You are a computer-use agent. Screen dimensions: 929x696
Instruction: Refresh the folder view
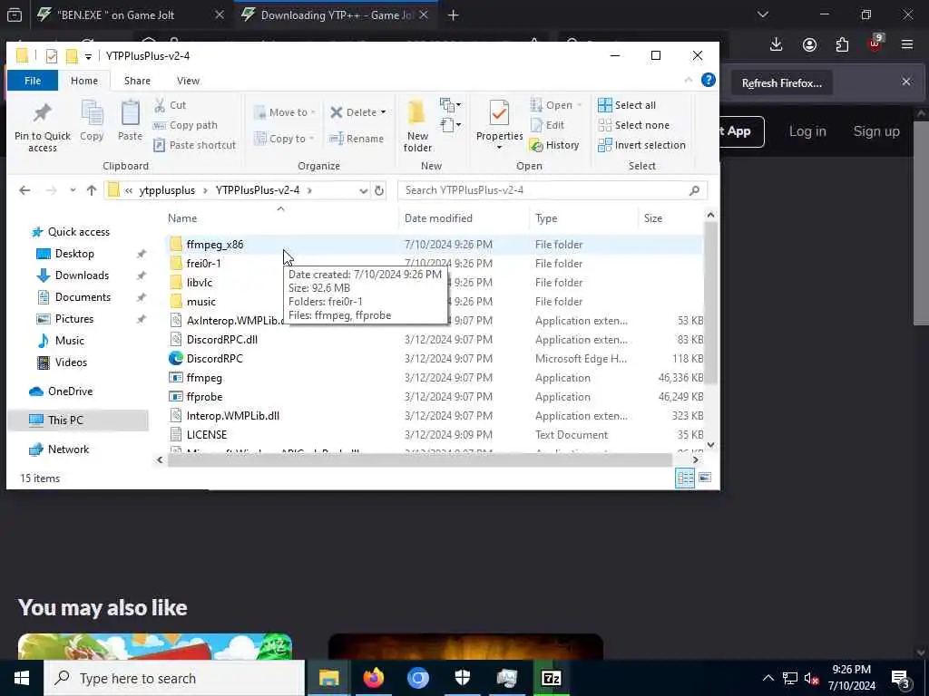(379, 190)
